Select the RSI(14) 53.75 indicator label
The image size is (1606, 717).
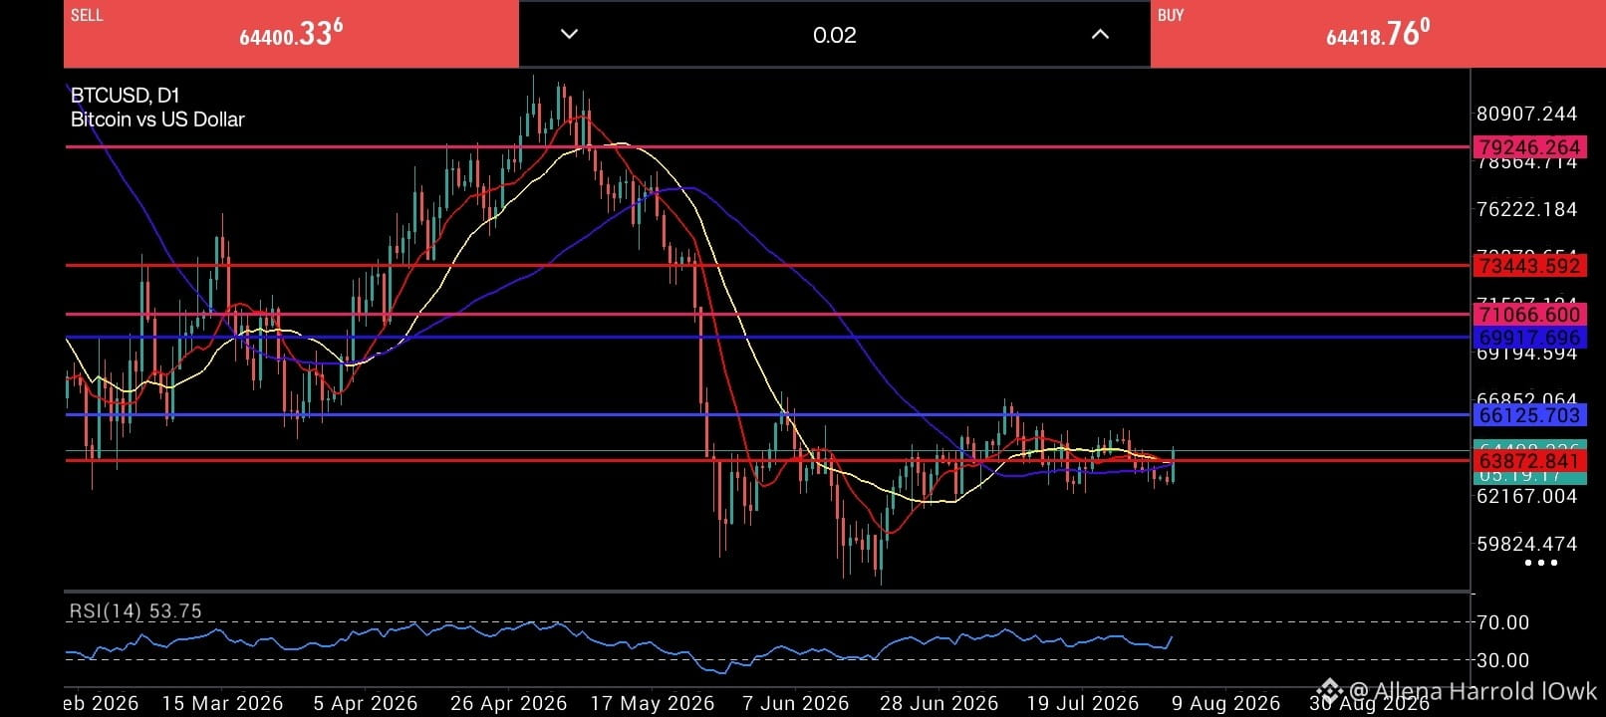click(135, 610)
